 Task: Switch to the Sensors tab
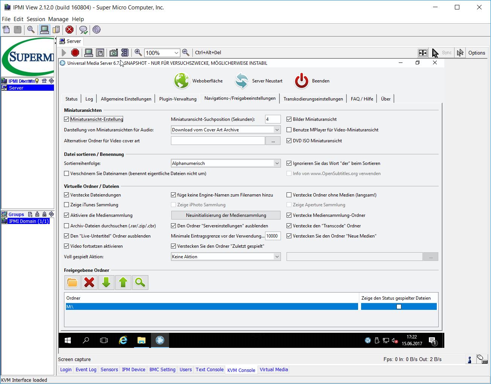(109, 370)
